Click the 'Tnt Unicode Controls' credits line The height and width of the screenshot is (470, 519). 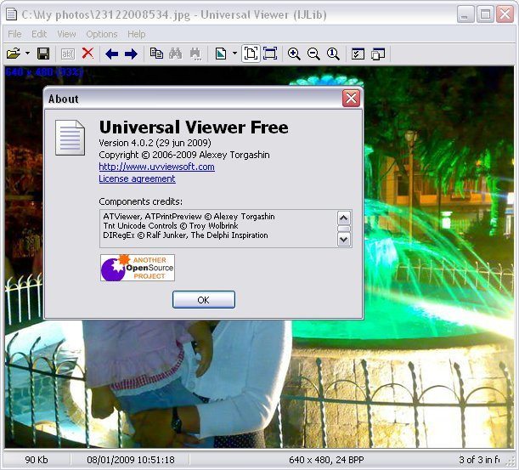(171, 226)
